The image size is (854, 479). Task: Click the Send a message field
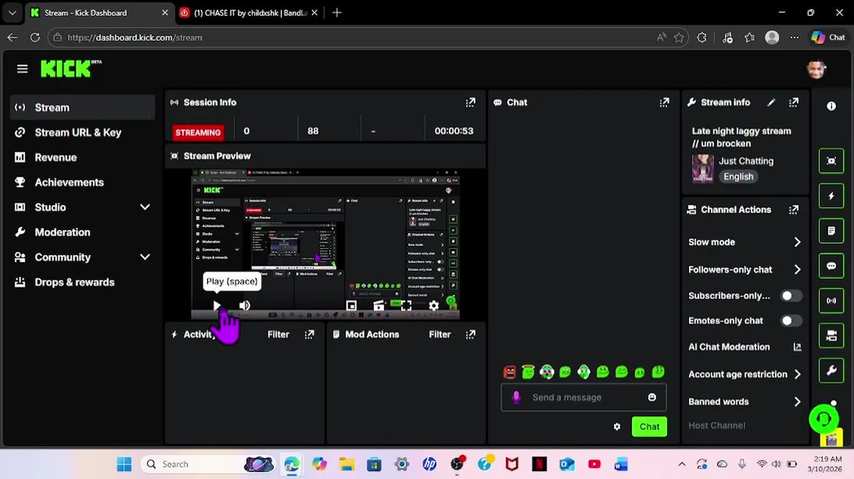pos(583,397)
